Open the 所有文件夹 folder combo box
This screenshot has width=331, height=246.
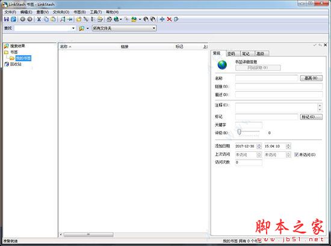click(124, 28)
